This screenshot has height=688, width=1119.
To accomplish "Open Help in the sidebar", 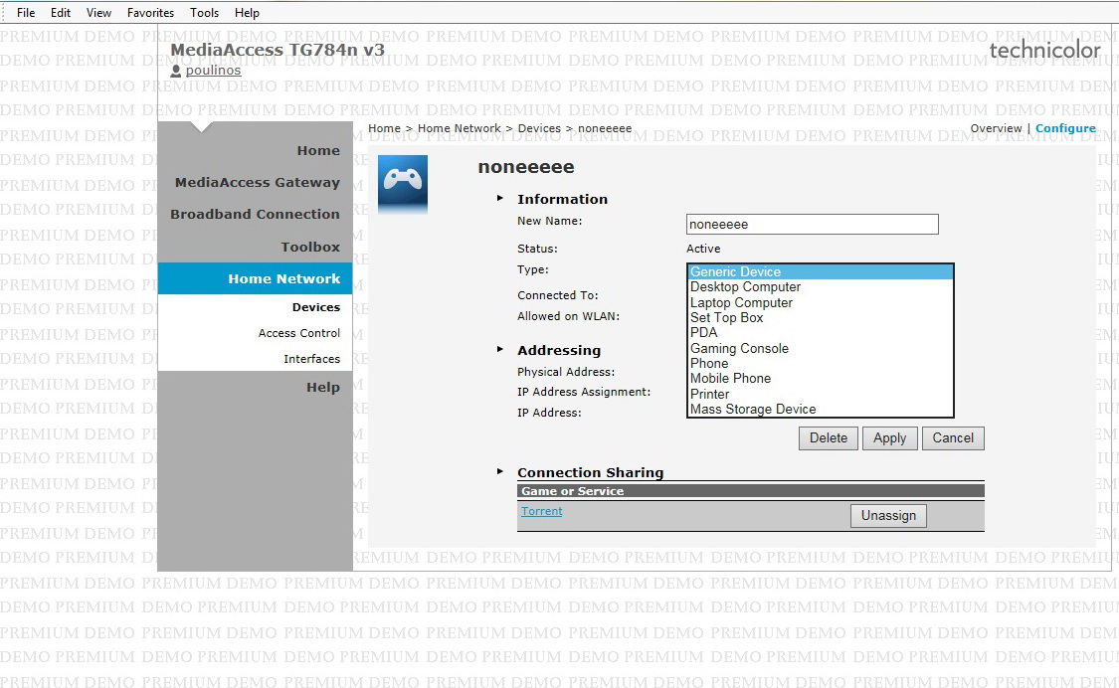I will tap(323, 388).
